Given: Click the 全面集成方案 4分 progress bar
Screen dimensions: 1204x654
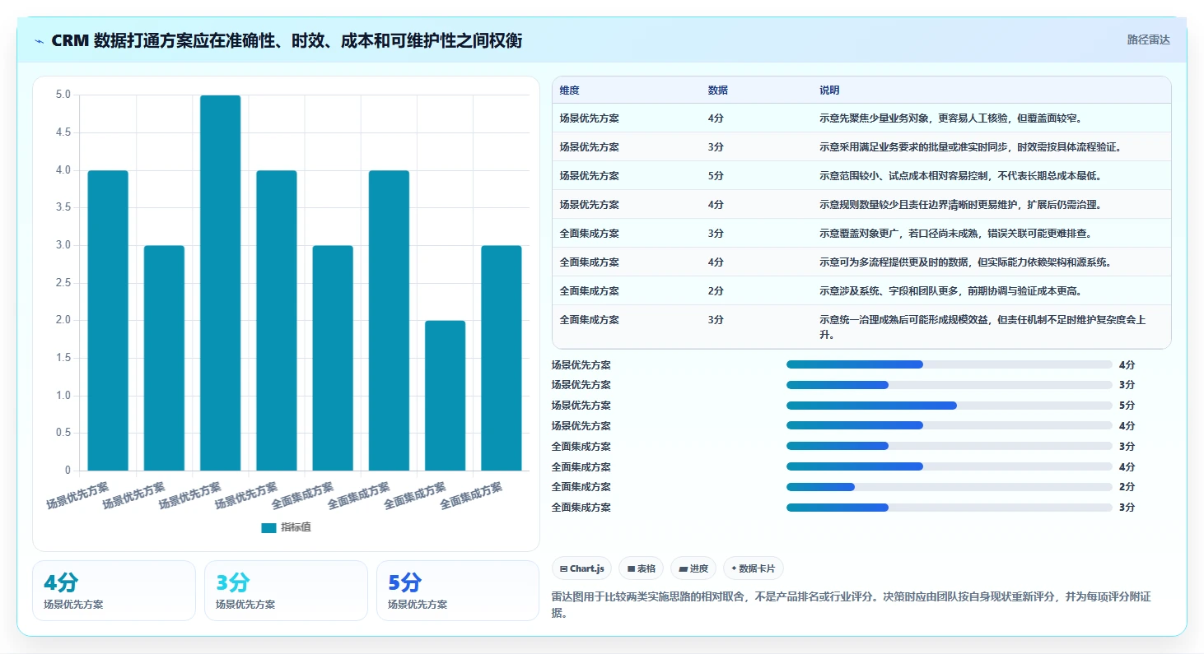Looking at the screenshot, I should [949, 466].
